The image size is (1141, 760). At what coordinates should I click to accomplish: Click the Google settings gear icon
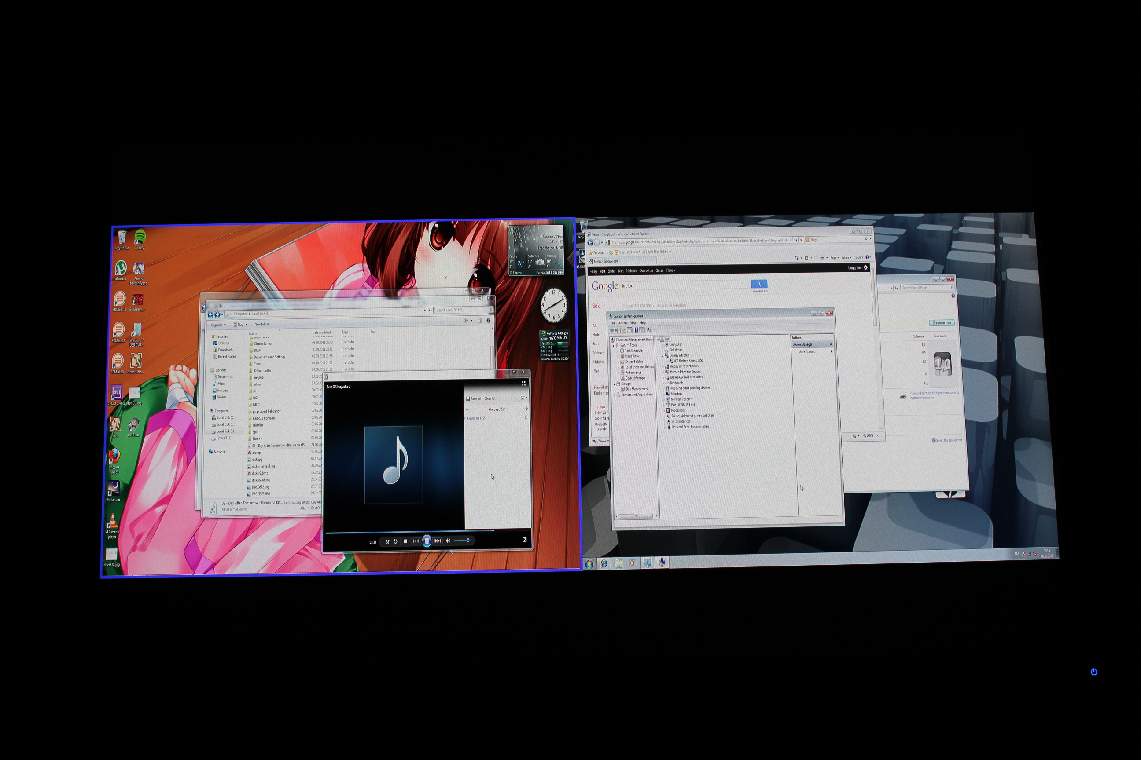[865, 267]
